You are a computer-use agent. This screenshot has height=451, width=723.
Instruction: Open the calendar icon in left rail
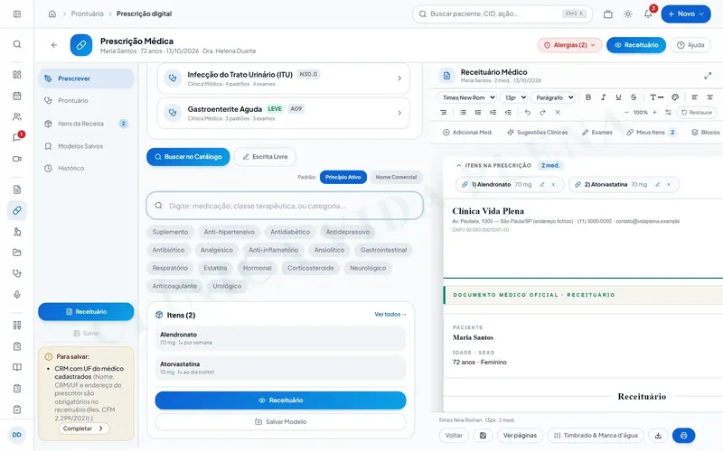click(x=17, y=96)
